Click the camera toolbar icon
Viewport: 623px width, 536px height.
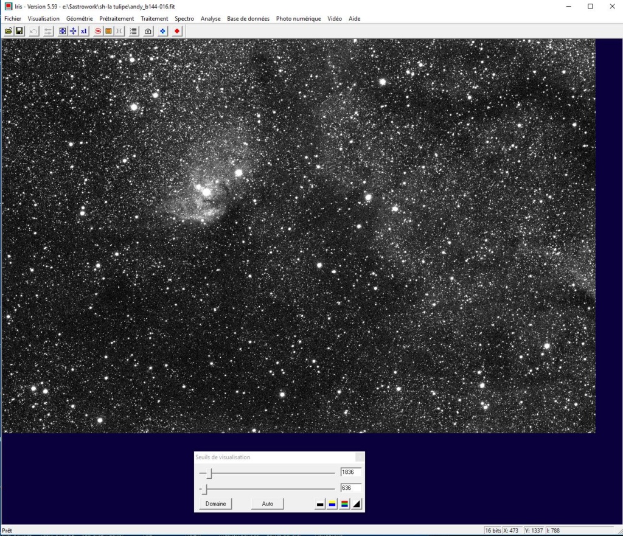[148, 31]
